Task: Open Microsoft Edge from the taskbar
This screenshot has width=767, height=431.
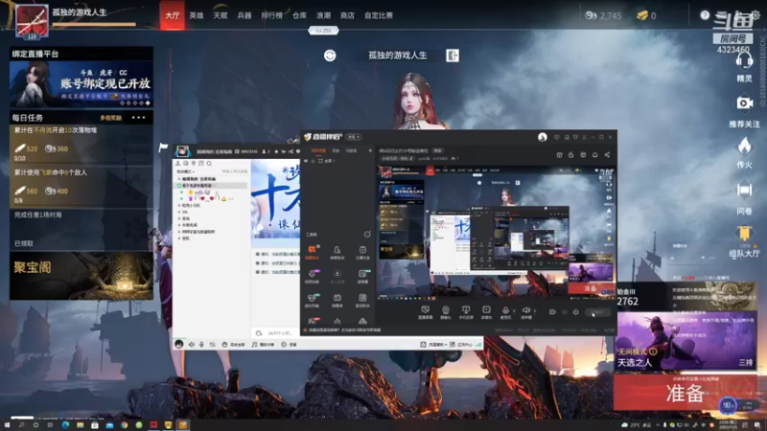Action: 65,425
